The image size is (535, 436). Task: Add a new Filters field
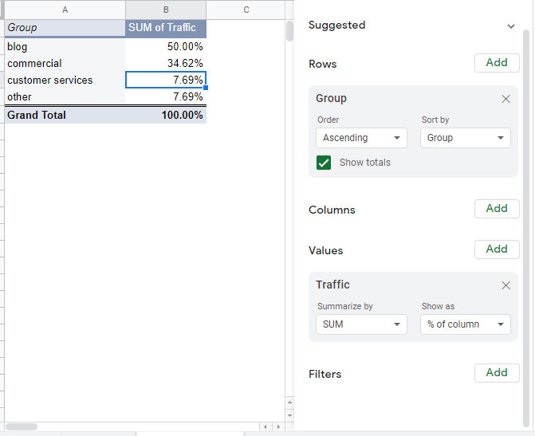(497, 372)
